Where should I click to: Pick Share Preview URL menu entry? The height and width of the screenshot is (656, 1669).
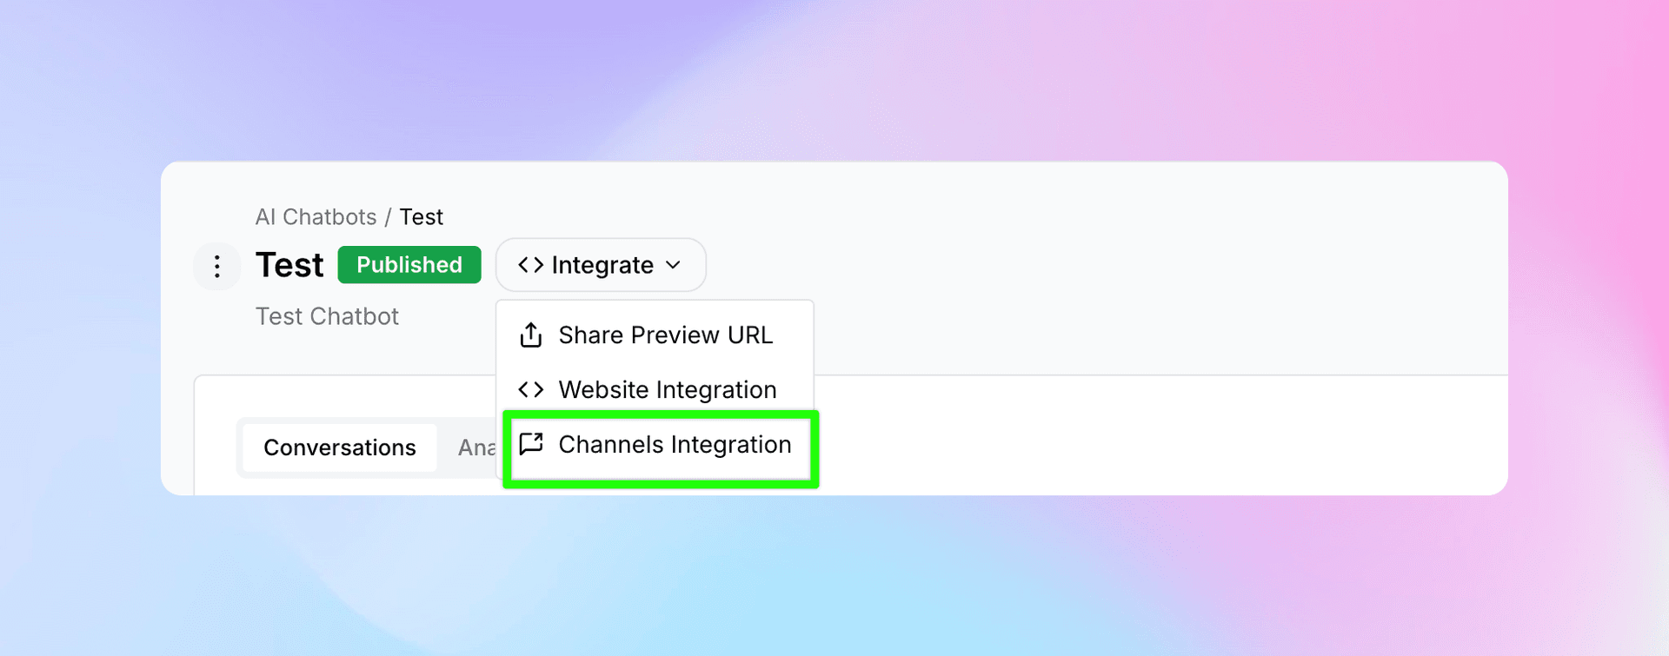(x=666, y=335)
